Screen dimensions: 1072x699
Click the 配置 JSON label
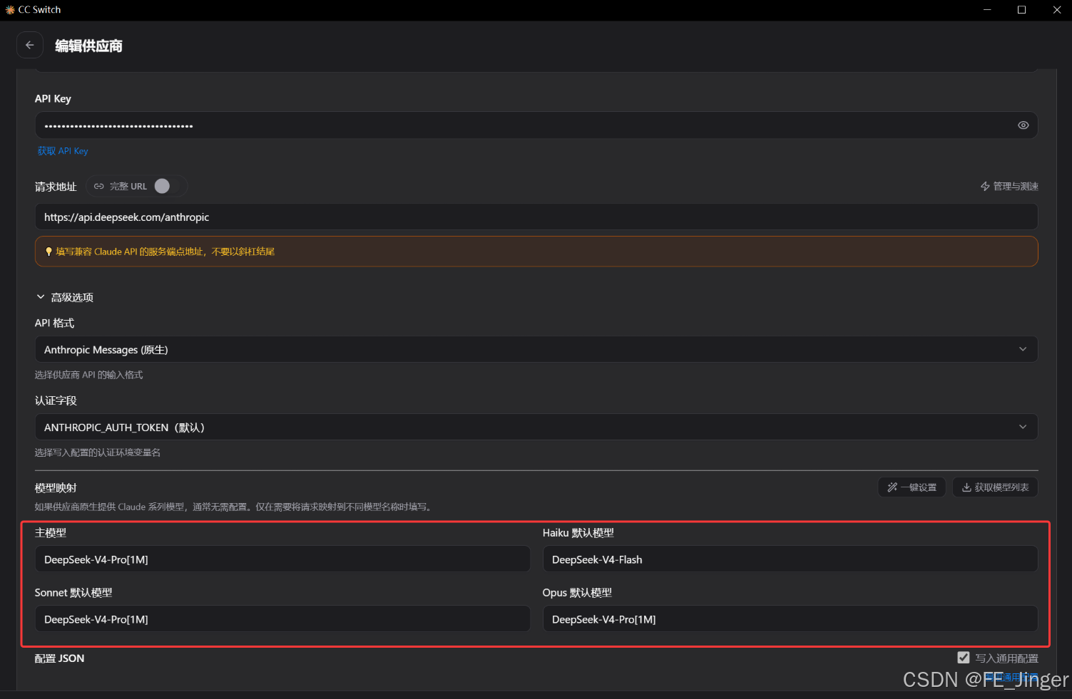point(60,658)
